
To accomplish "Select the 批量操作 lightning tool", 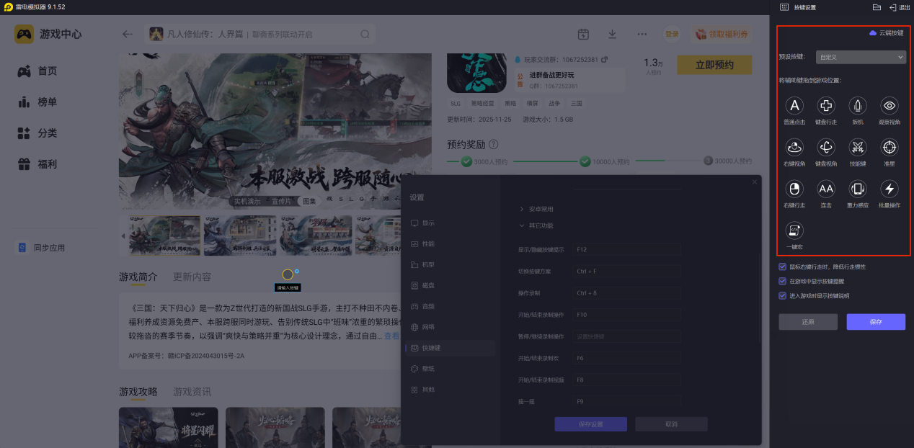I will [x=889, y=189].
